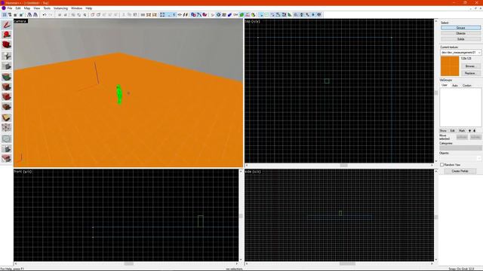This screenshot has width=483, height=271.
Task: Toggle the 3D grid toolbar icon
Action: (x=10, y=15)
